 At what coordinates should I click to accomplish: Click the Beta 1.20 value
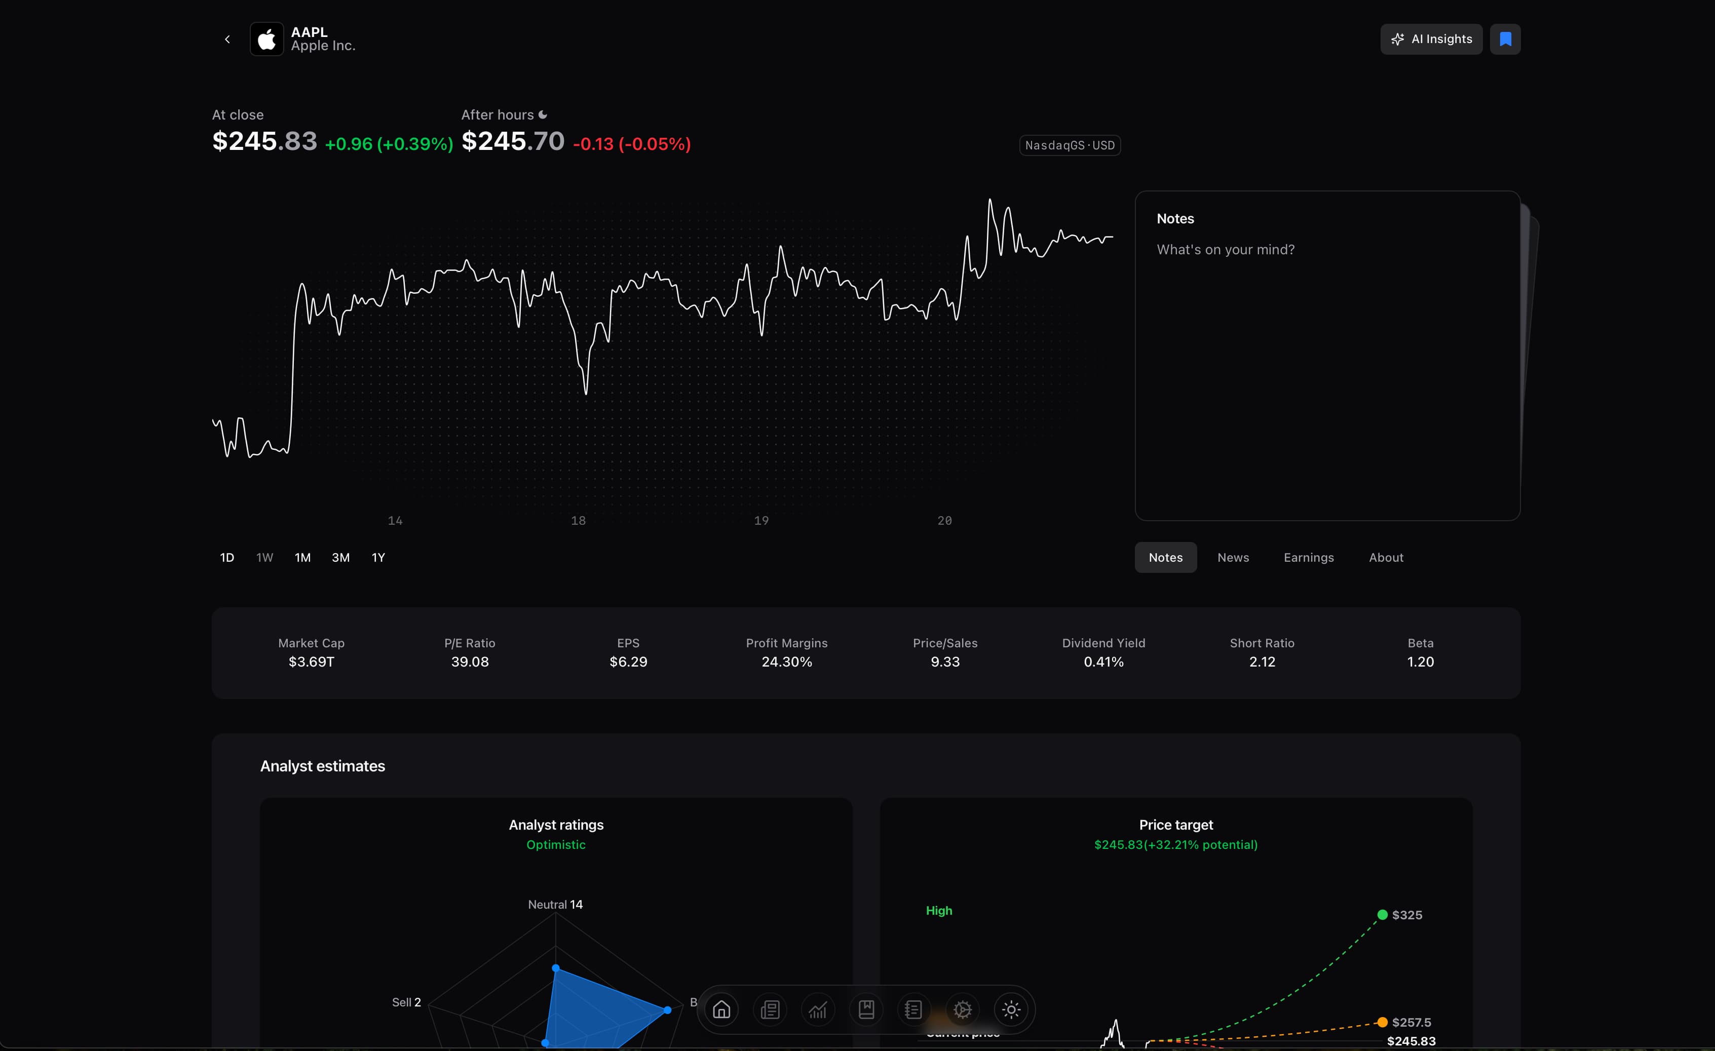pos(1421,662)
